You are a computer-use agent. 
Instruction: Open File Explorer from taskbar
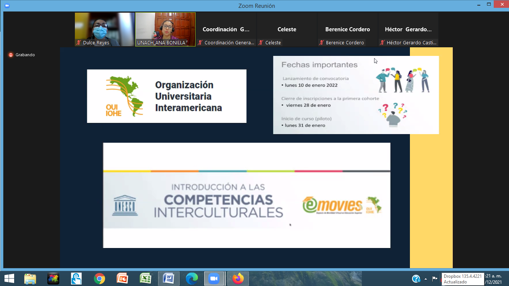(x=30, y=279)
